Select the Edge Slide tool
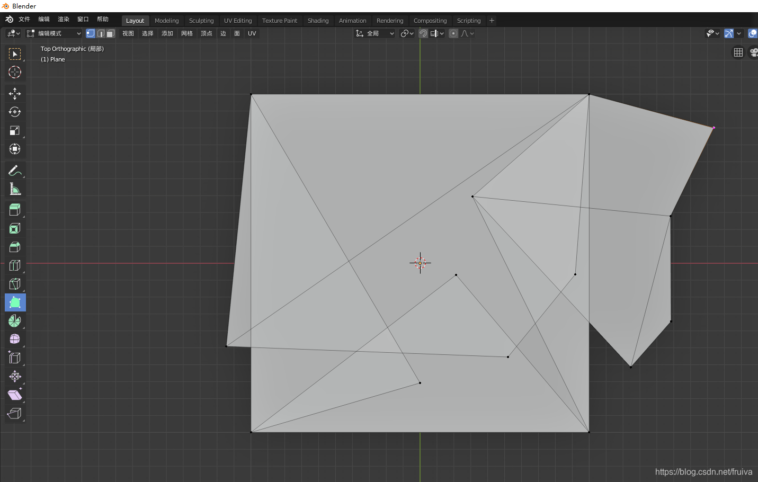Screen dimensions: 758x482 click(x=15, y=358)
